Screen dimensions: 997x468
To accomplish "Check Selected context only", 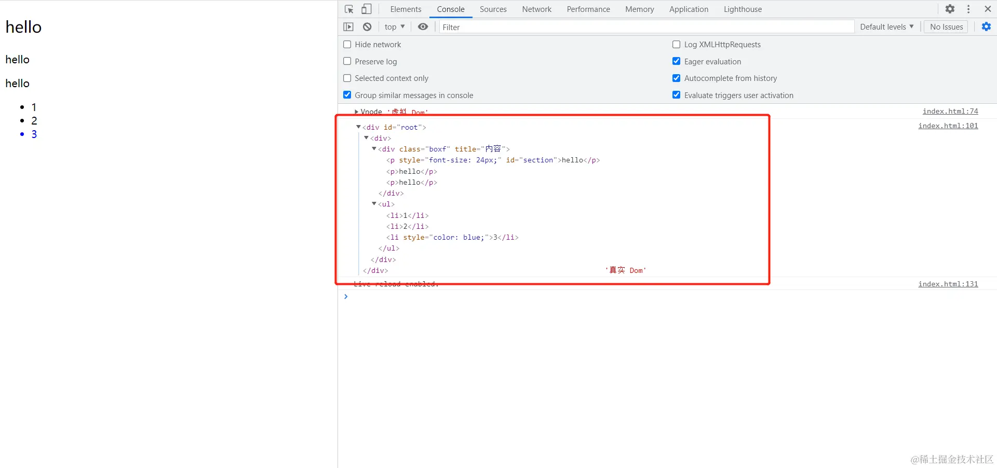I will [347, 78].
